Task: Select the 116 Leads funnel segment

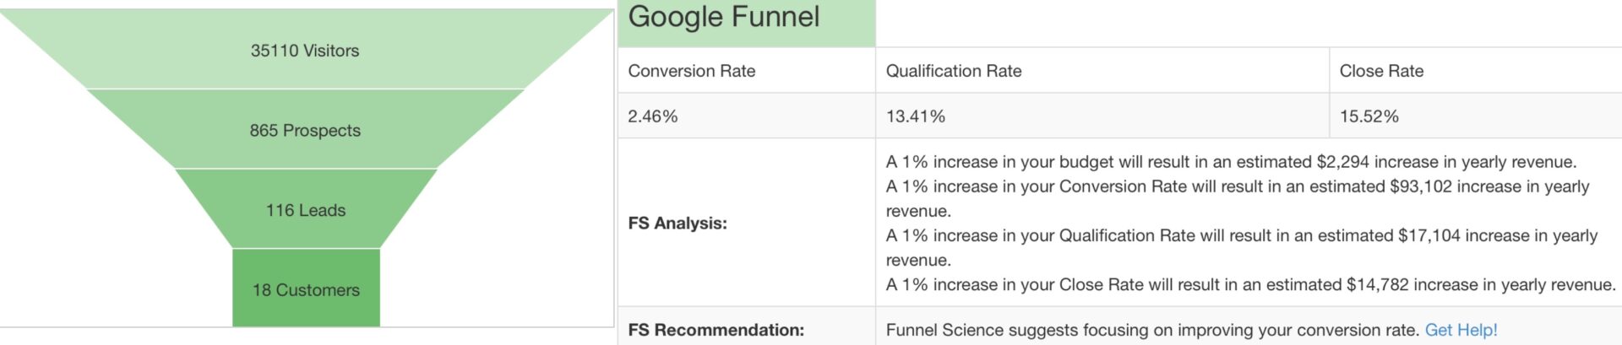Action: point(305,209)
